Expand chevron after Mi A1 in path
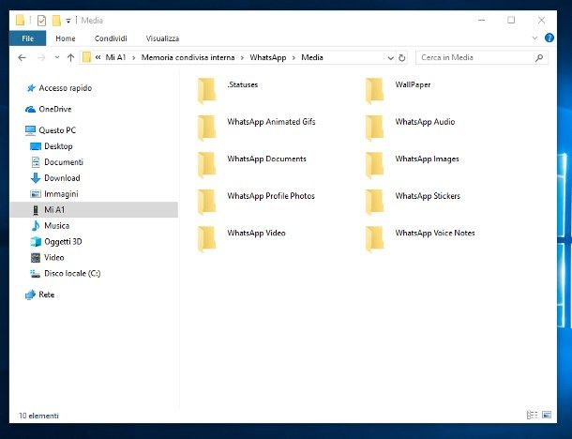Viewport: 572px width, 439px height. click(133, 58)
